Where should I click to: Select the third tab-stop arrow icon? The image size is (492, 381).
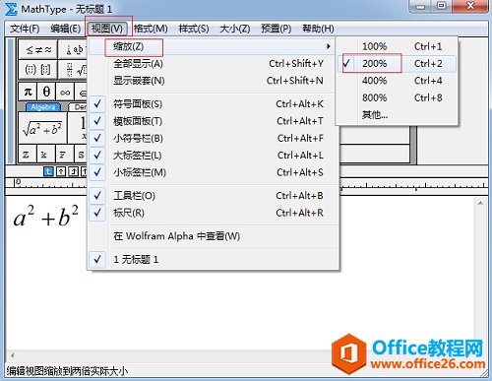click(x=74, y=171)
